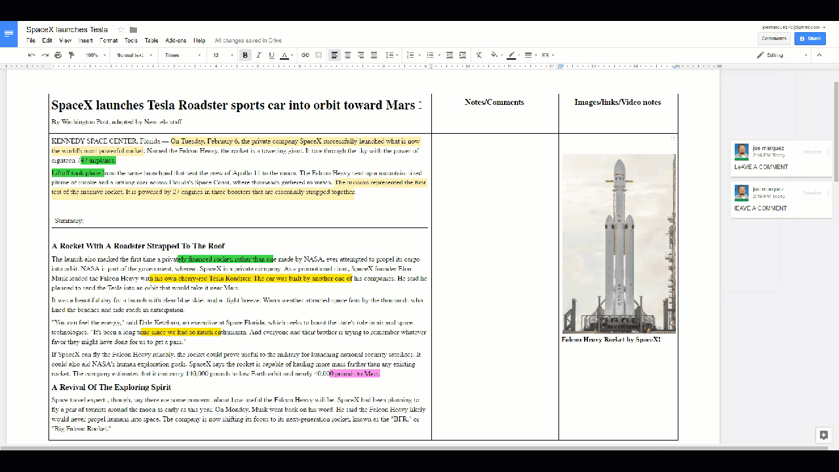Image resolution: width=839 pixels, height=472 pixels.
Task: Open the Explore button at bottom right
Action: pyautogui.click(x=824, y=435)
